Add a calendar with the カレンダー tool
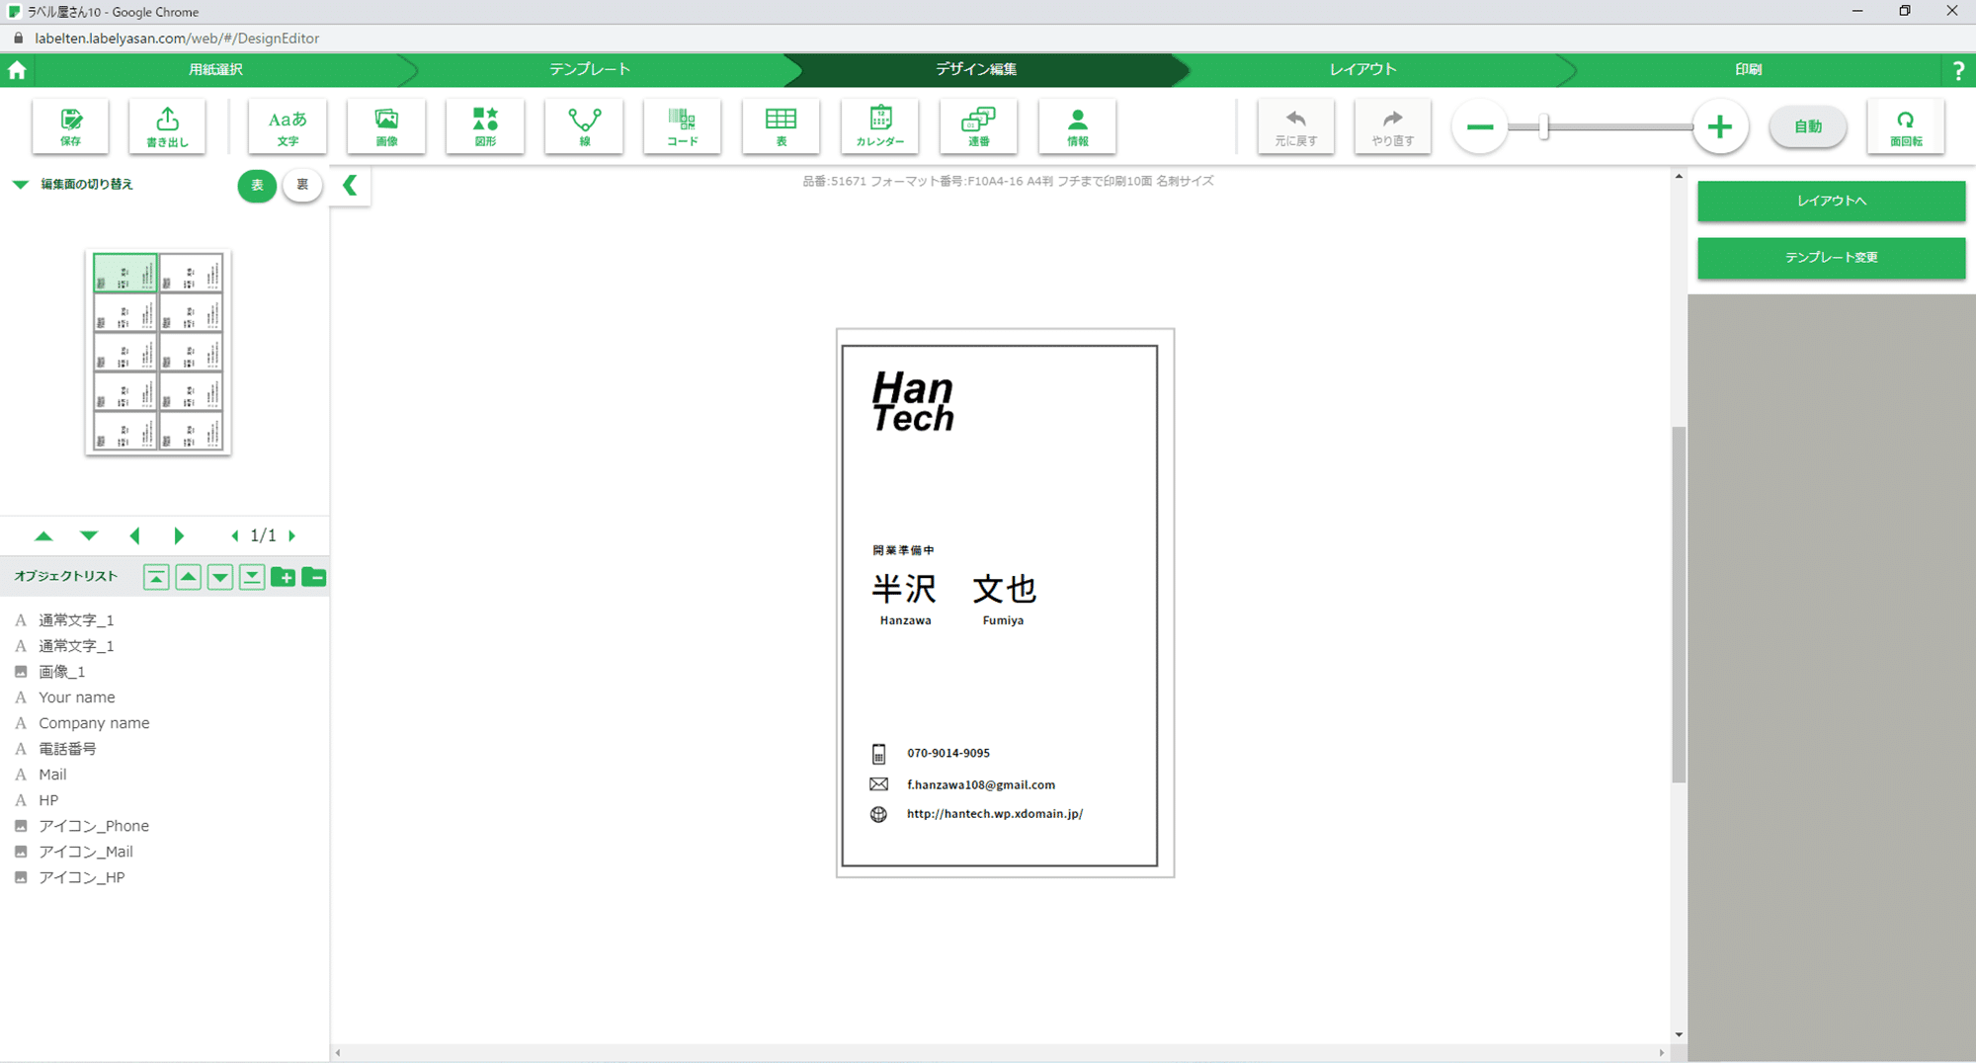 coord(880,126)
